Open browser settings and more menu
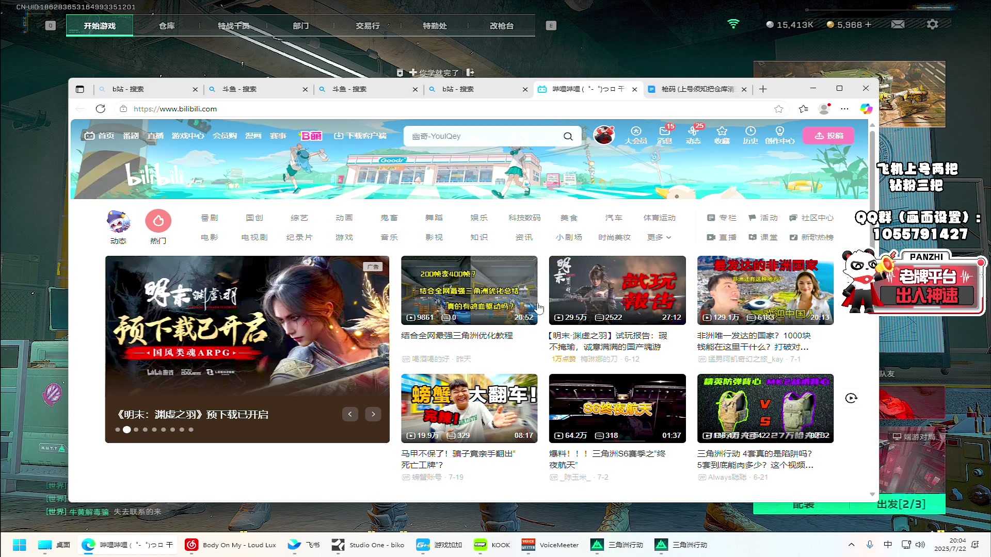Screen dimensions: 991x557 click(x=844, y=109)
